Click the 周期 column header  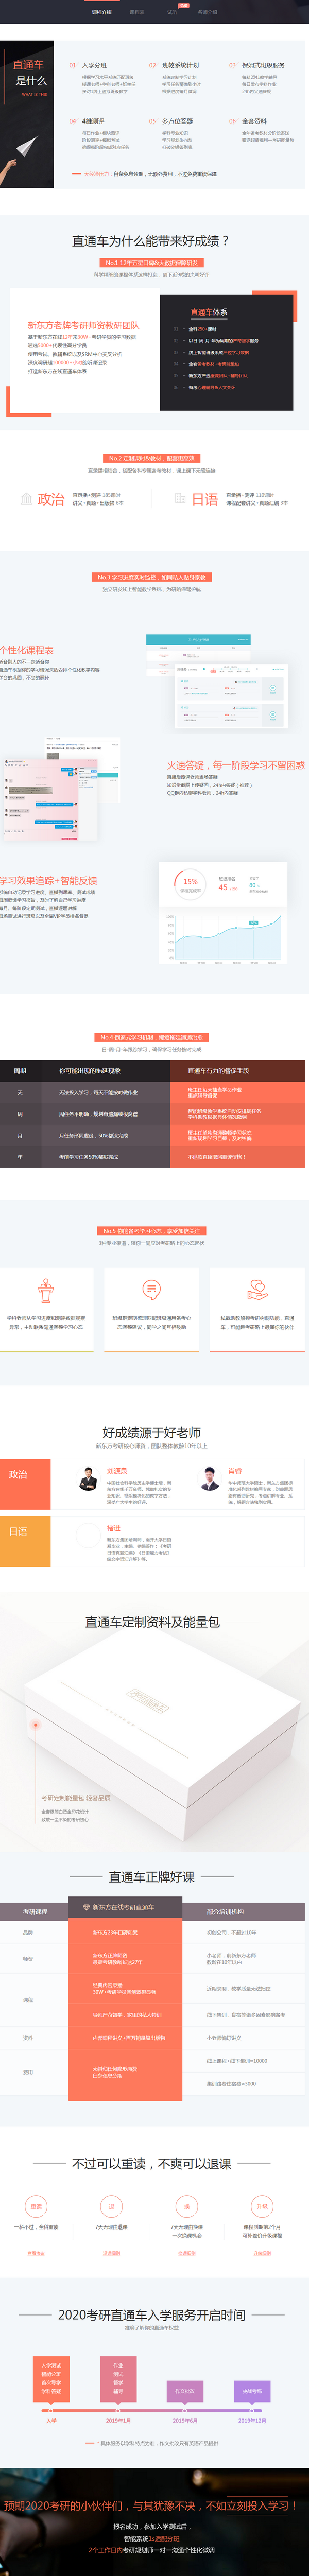click(20, 1070)
